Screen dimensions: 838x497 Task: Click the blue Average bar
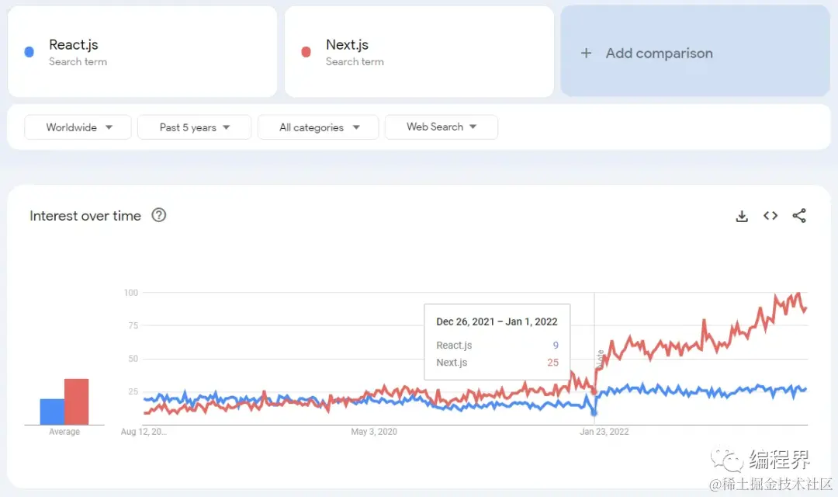(52, 412)
